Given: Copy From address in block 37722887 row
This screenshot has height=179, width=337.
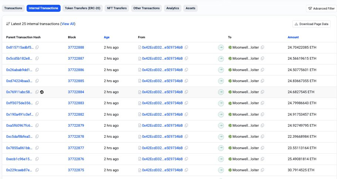Looking at the screenshot, I should 186,59.
